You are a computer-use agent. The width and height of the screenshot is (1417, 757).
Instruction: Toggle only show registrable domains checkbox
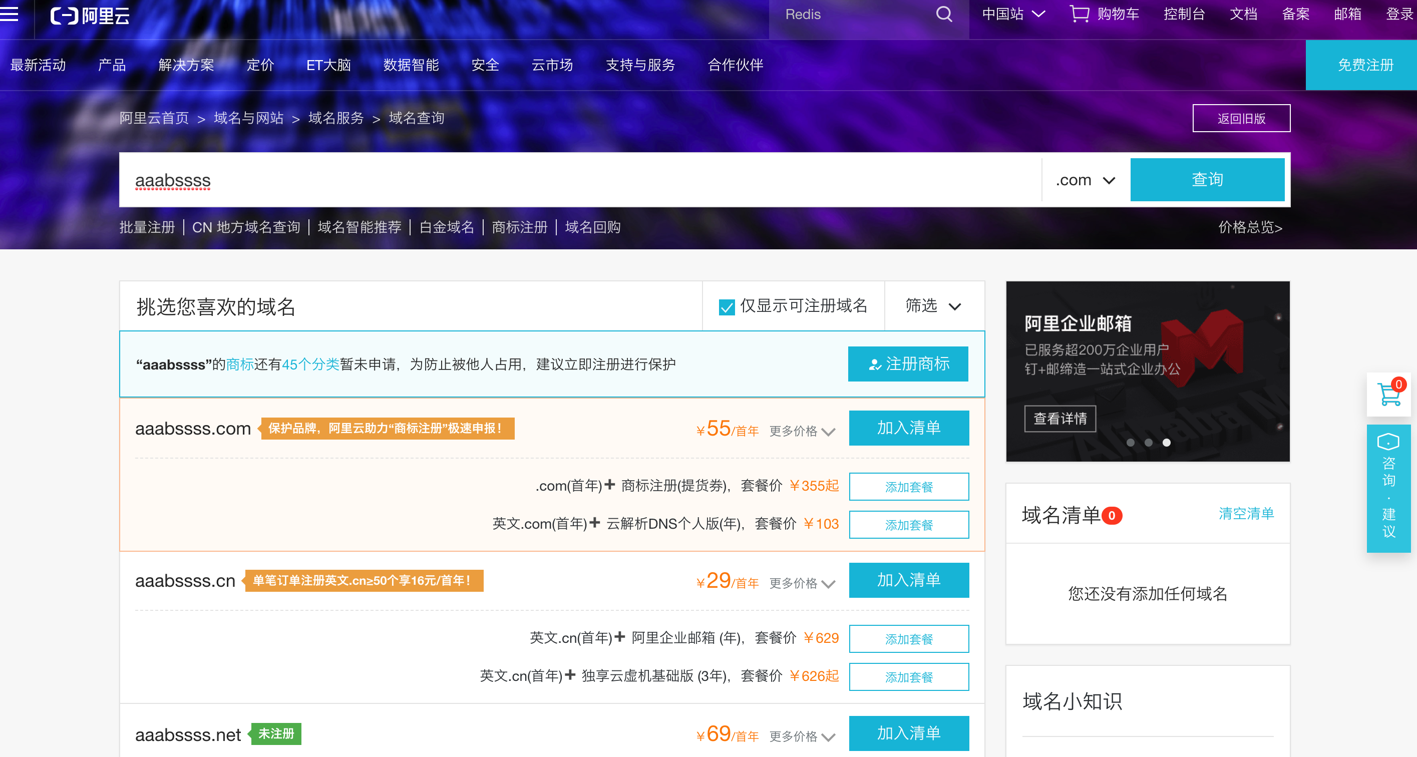click(x=727, y=306)
